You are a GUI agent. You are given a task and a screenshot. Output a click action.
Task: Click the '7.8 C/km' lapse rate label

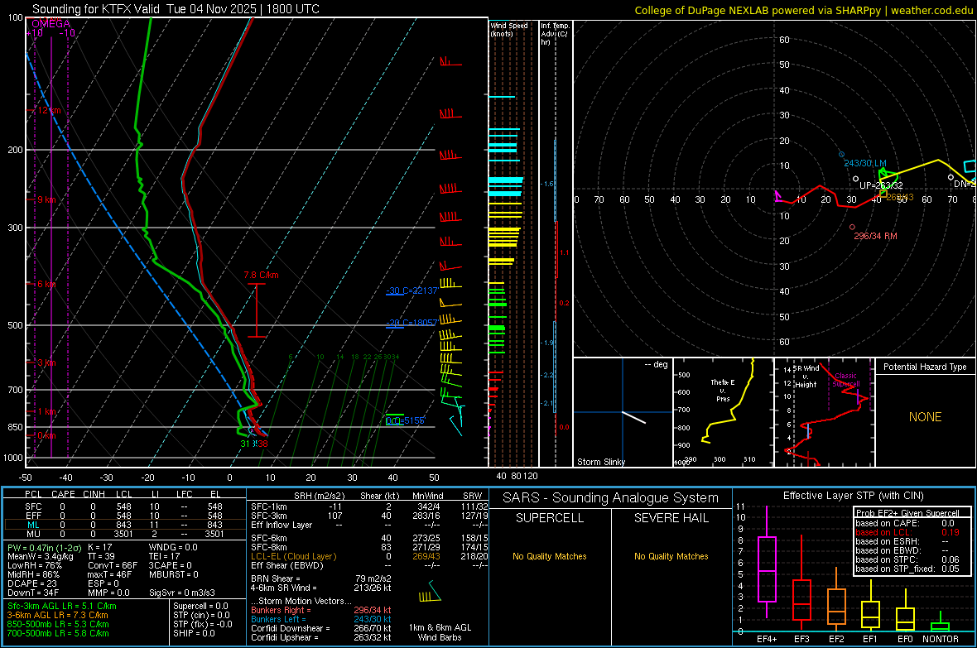[261, 275]
